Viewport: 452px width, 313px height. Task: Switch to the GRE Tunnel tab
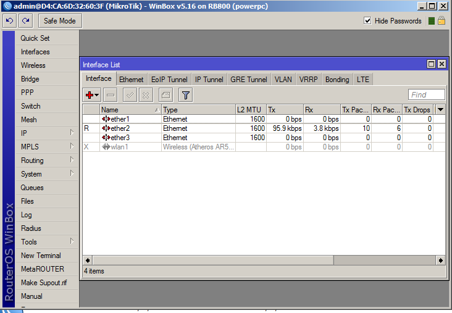(x=249, y=80)
